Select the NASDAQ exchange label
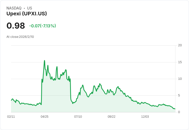The width and height of the screenshot is (189, 130). pos(14,8)
